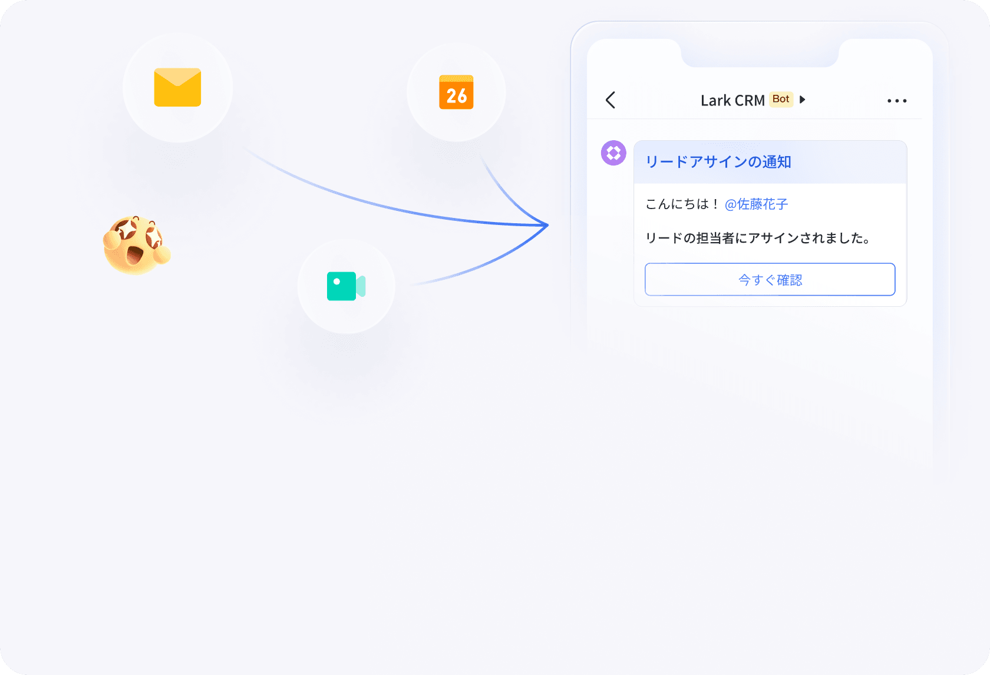990x675 pixels.
Task: Click the star-eyed emoji sticker
Action: coord(137,244)
